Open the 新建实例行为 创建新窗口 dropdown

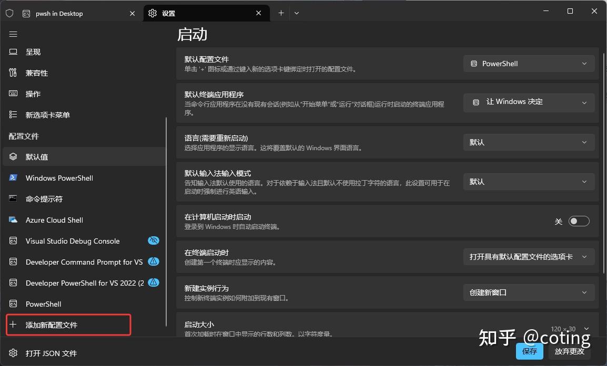(529, 292)
